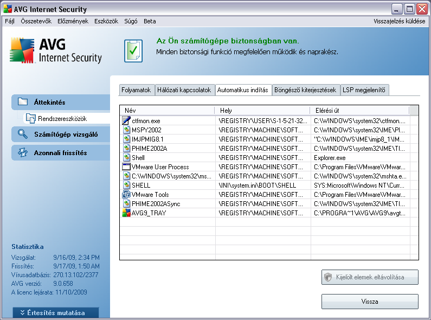Click the Rendszereszközök icon in sidebar
The width and height of the screenshot is (431, 320).
pos(30,118)
